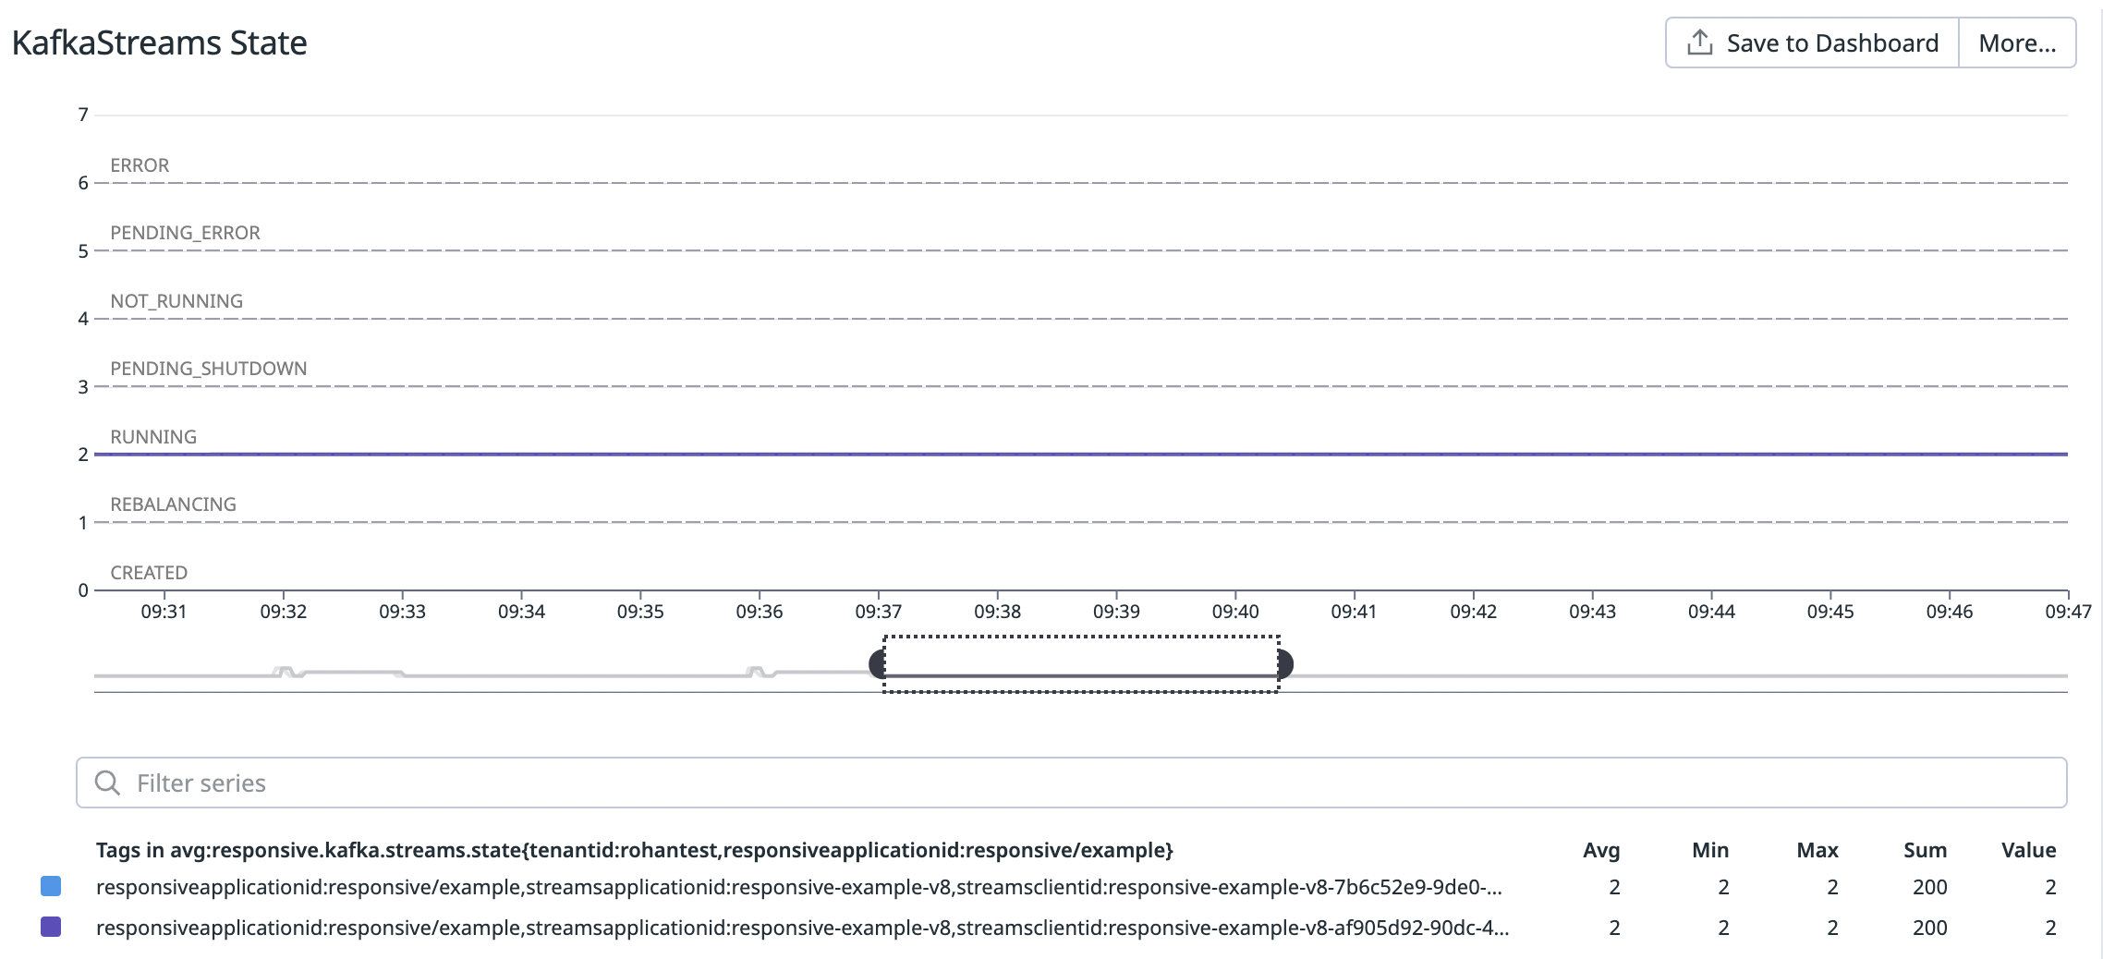Click the KafkaStreams State title
The width and height of the screenshot is (2103, 959).
coord(159,42)
